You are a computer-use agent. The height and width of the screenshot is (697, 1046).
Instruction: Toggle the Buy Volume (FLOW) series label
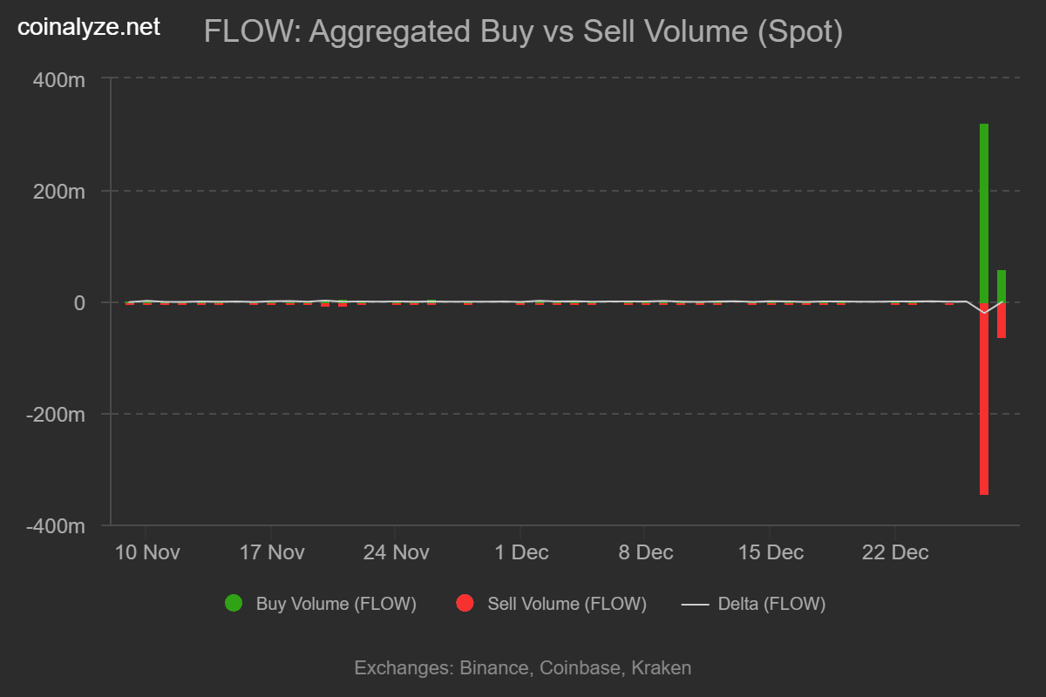pyautogui.click(x=336, y=604)
